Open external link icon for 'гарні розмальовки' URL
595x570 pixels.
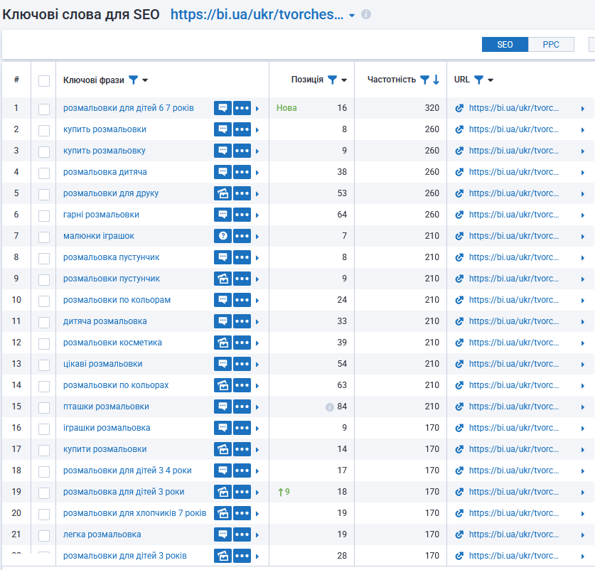coord(459,215)
